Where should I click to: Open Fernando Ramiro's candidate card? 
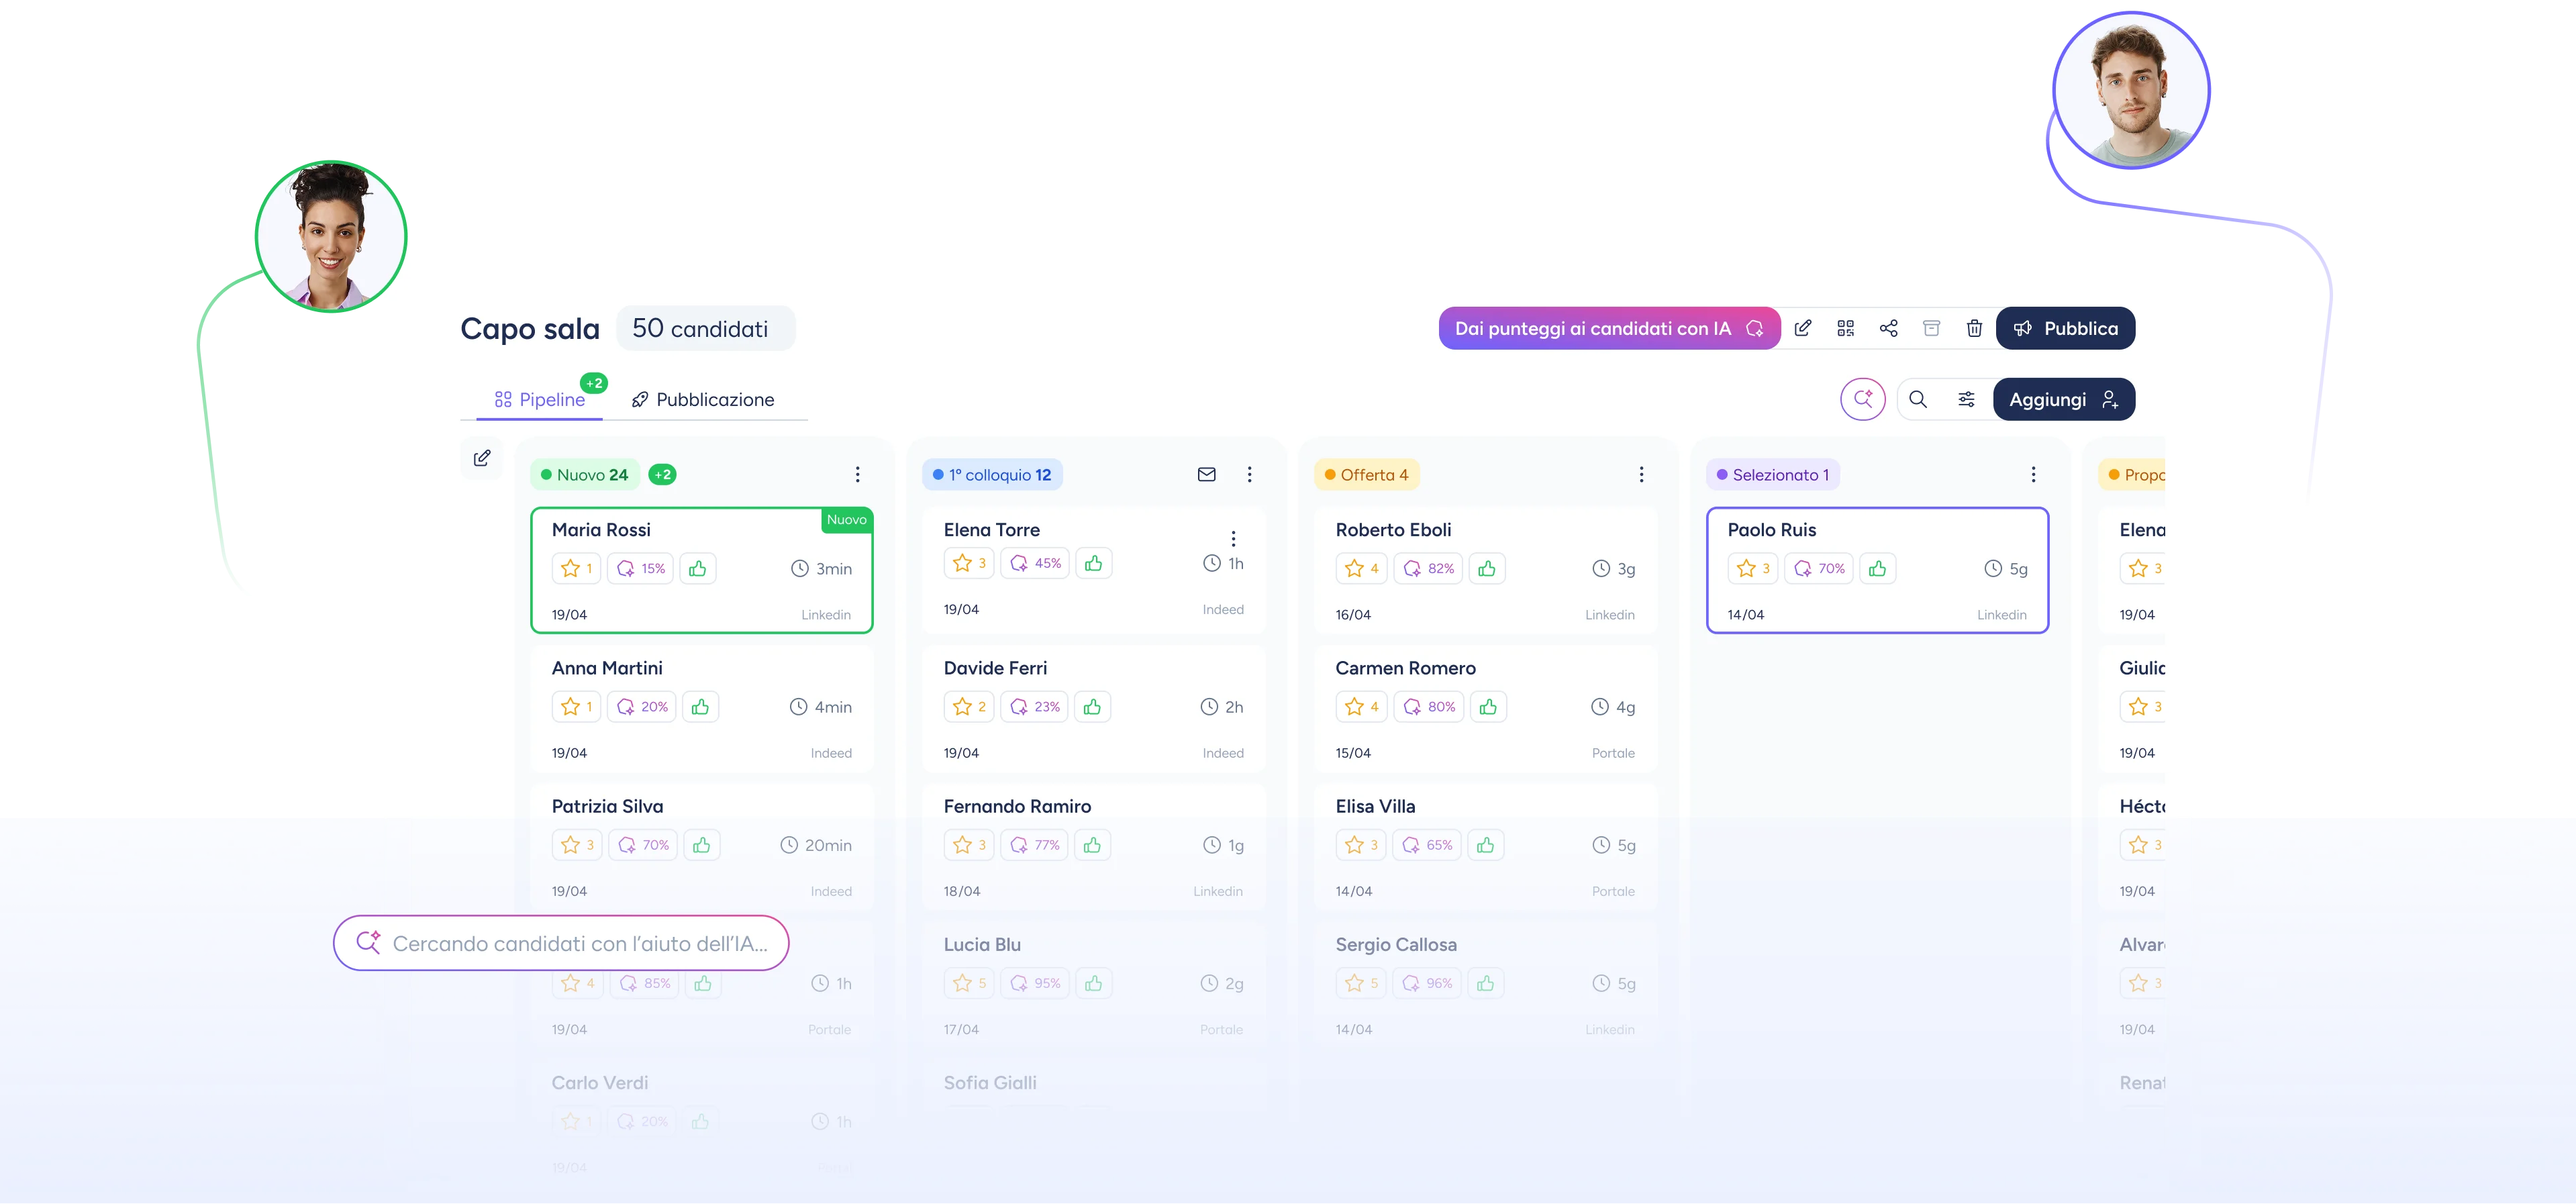tap(1093, 847)
